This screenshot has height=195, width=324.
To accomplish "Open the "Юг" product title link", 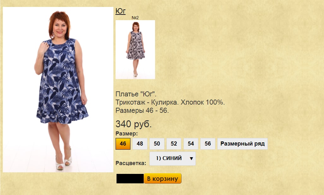I will click(x=120, y=11).
